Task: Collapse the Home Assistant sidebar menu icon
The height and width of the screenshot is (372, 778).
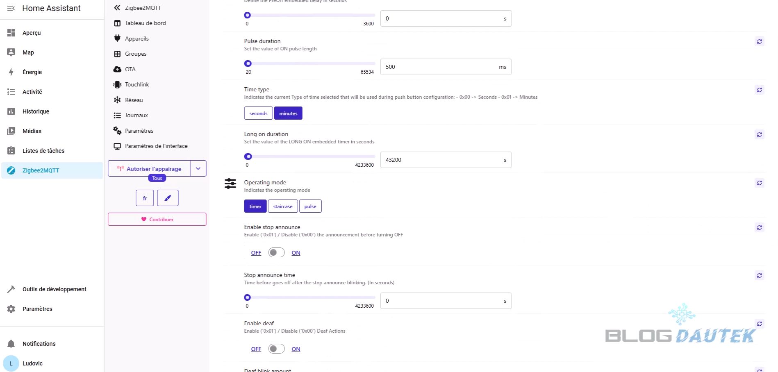Action: [11, 8]
